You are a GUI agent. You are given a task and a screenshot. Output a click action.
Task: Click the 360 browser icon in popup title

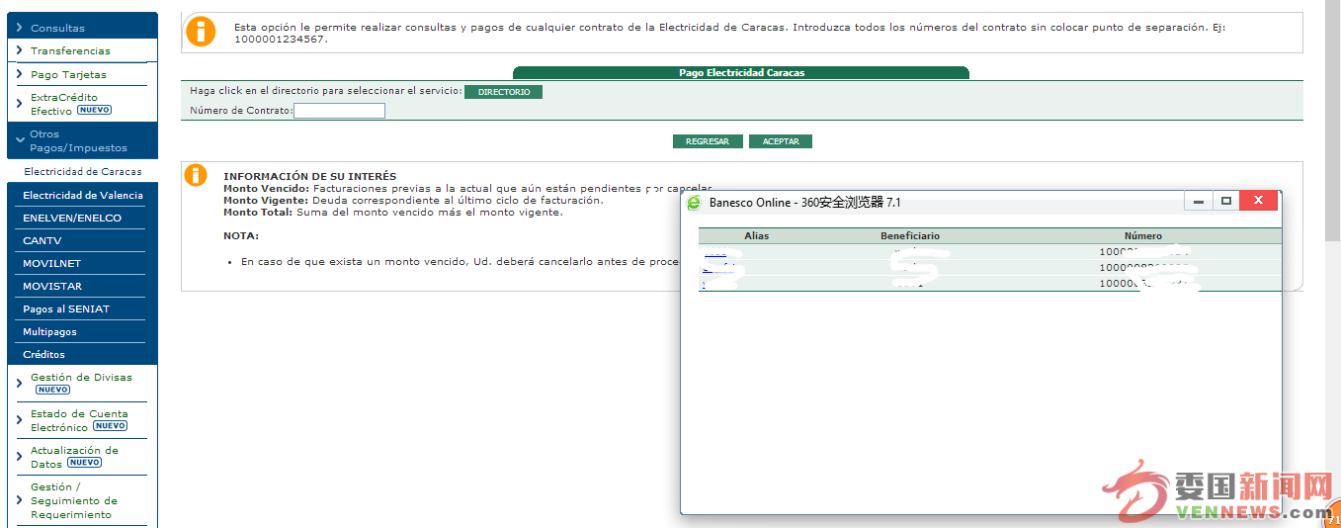pos(694,202)
